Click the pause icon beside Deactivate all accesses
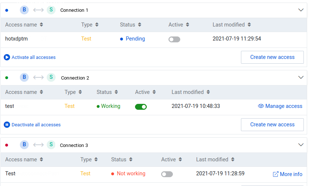This screenshot has width=309, height=186. coord(7,124)
